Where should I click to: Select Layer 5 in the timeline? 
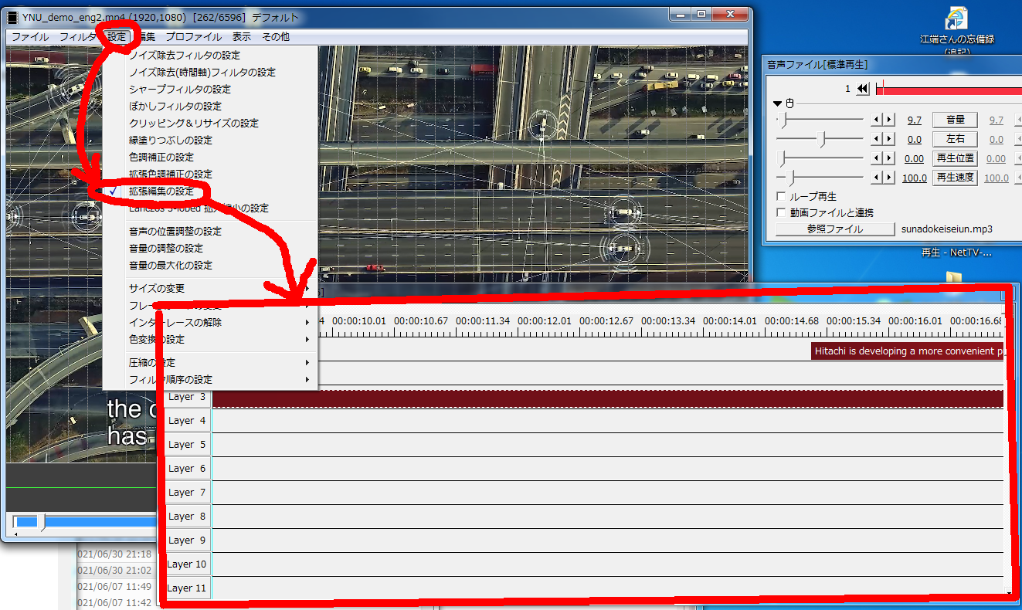(x=187, y=445)
